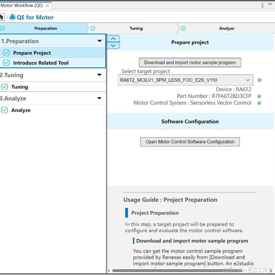Select the Prepare Project step
The width and height of the screenshot is (275, 275).
click(53, 53)
